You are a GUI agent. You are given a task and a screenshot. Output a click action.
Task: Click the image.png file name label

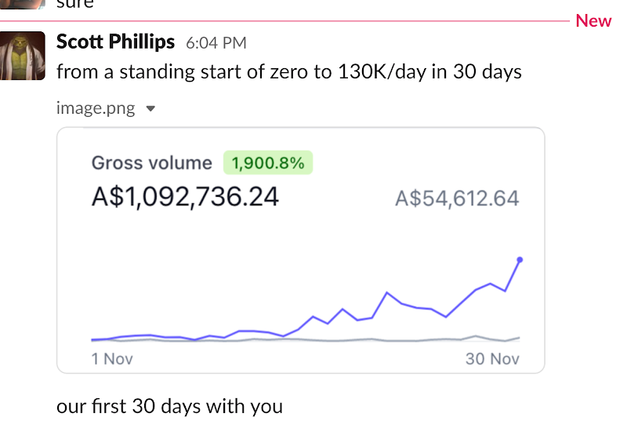(x=95, y=108)
